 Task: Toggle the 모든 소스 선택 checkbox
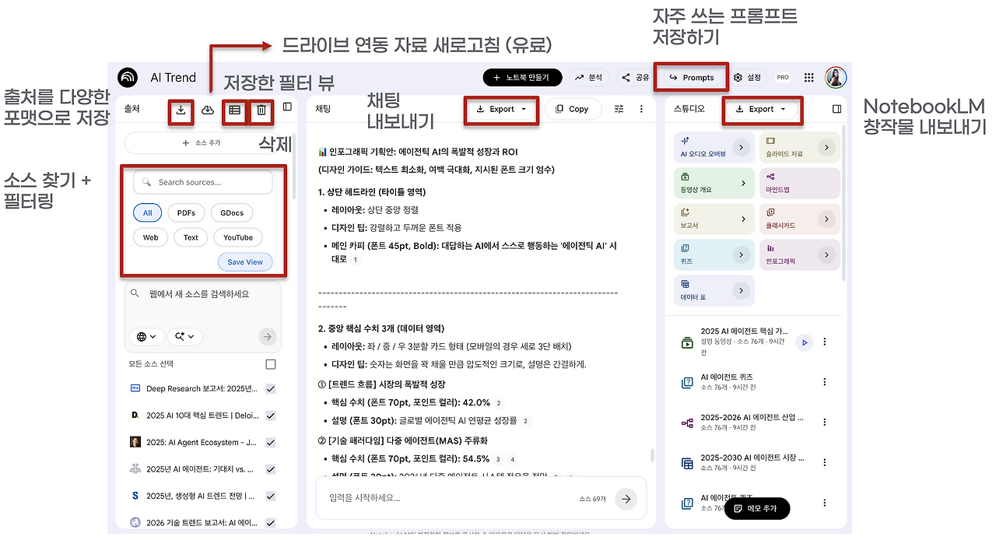[270, 364]
